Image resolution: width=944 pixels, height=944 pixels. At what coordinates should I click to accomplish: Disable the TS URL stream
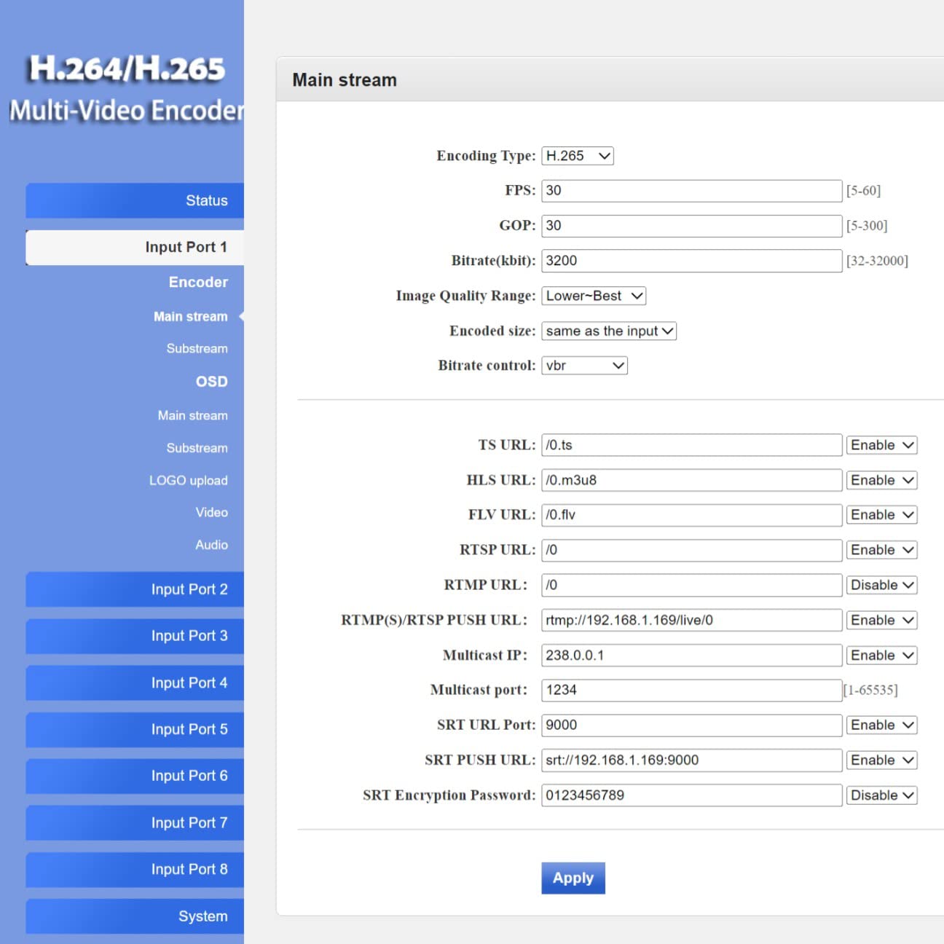881,444
